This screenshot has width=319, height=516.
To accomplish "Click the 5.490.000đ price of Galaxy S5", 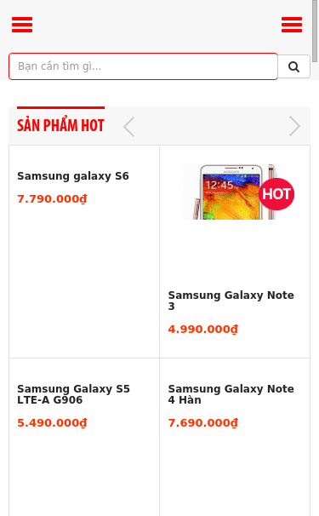I will click(52, 423).
